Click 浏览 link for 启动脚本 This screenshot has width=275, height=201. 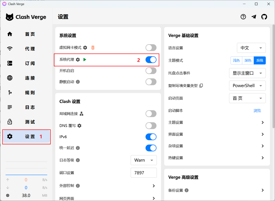point(257,111)
